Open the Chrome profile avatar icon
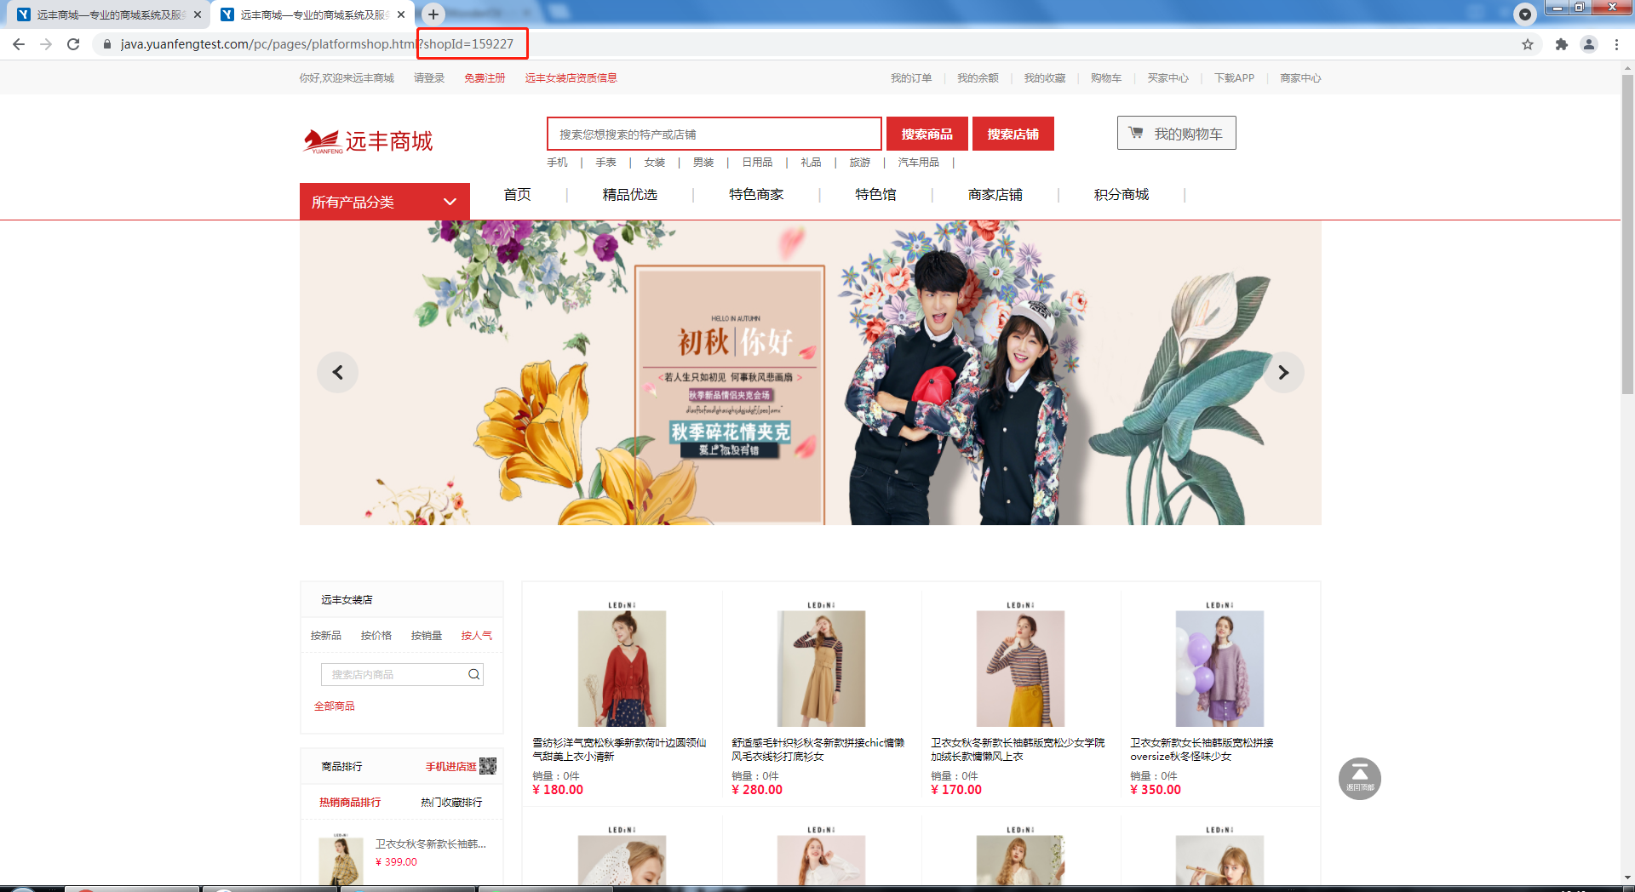1635x892 pixels. pyautogui.click(x=1589, y=44)
